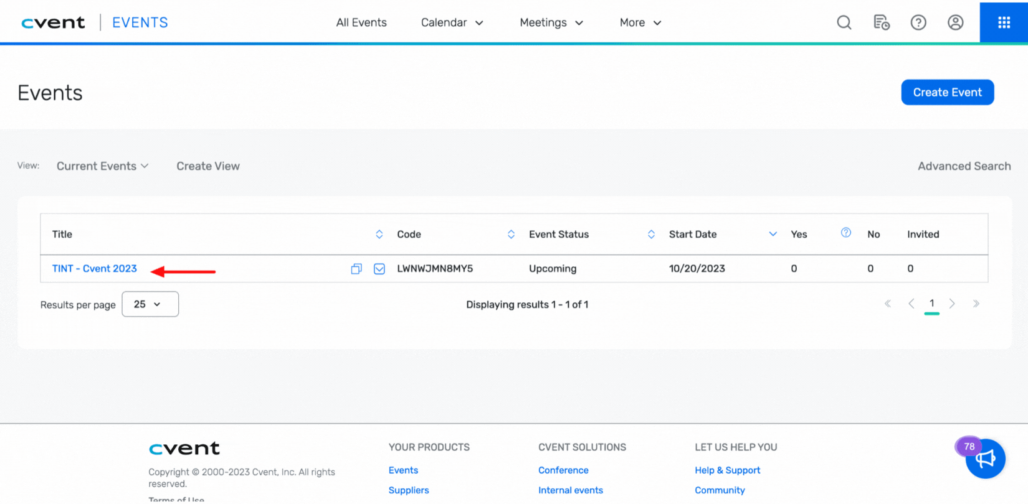The width and height of the screenshot is (1028, 504).
Task: Go to last page double-arrow
Action: coord(976,304)
